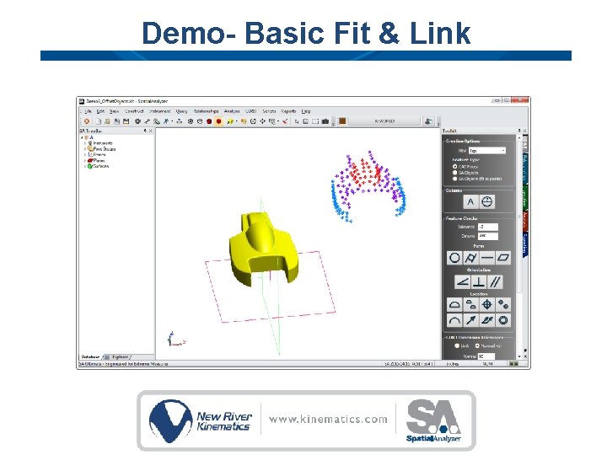
Task: Open the A::WORLD working frame selector
Action: 384,121
